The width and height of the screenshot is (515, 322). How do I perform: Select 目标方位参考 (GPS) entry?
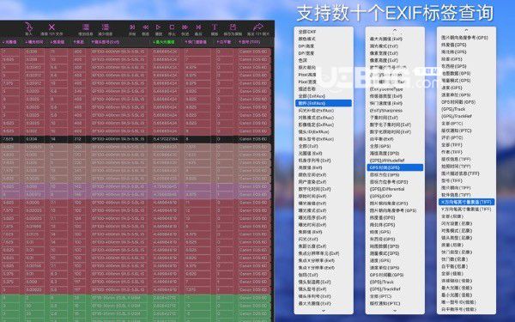coord(389,182)
